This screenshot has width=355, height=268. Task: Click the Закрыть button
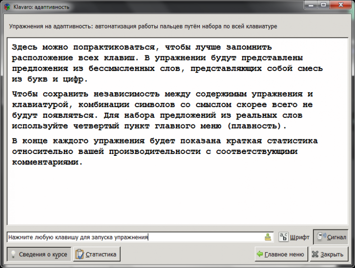(329, 254)
